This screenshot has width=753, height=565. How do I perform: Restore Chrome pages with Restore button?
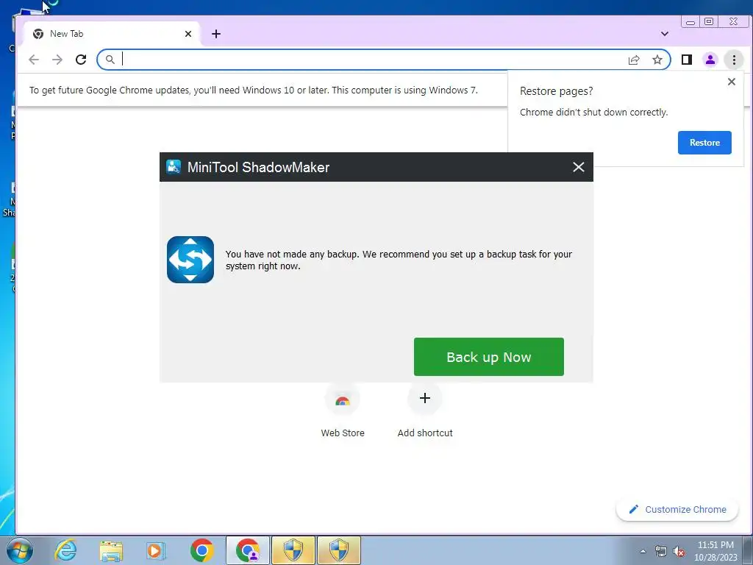pyautogui.click(x=704, y=143)
